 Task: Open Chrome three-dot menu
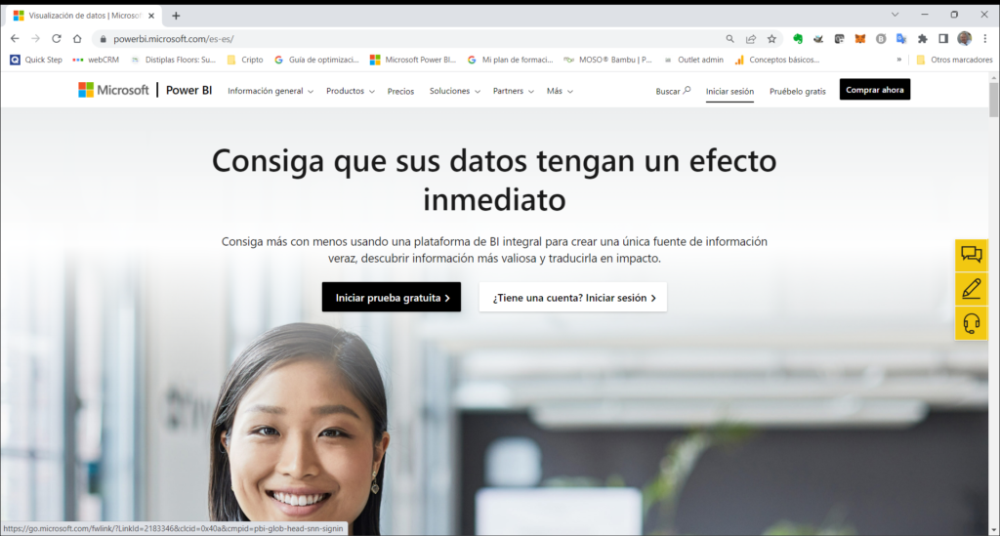985,39
